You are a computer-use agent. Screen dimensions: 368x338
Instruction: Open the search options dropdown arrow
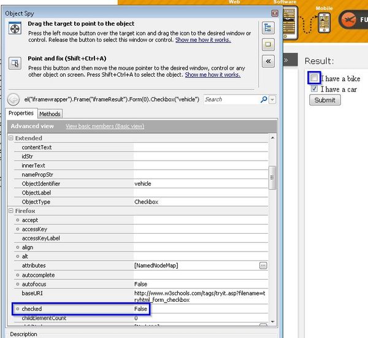(x=272, y=99)
